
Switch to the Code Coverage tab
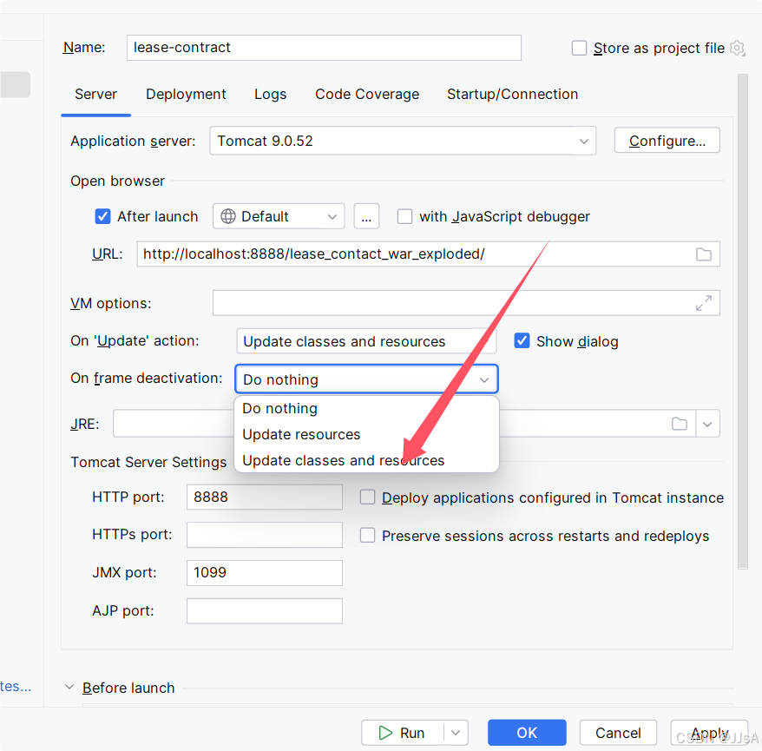[x=367, y=95]
